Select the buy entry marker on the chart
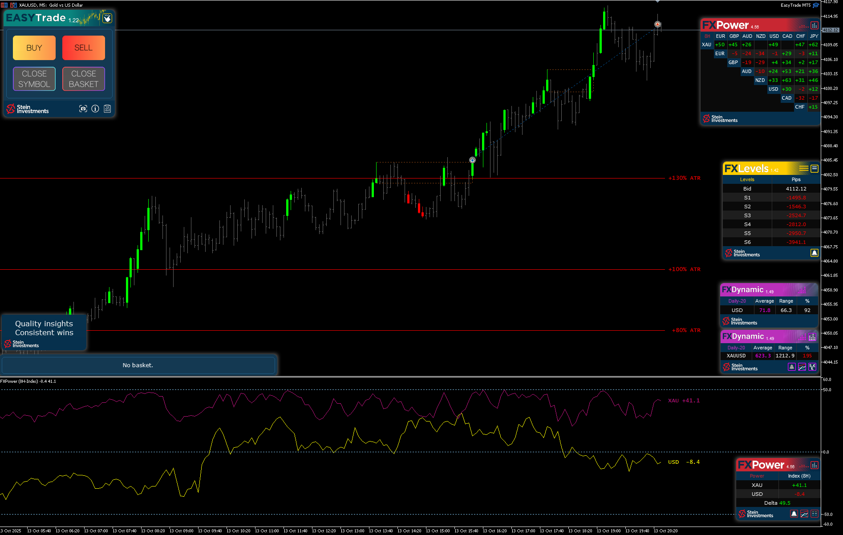Image resolution: width=843 pixels, height=535 pixels. tap(472, 160)
